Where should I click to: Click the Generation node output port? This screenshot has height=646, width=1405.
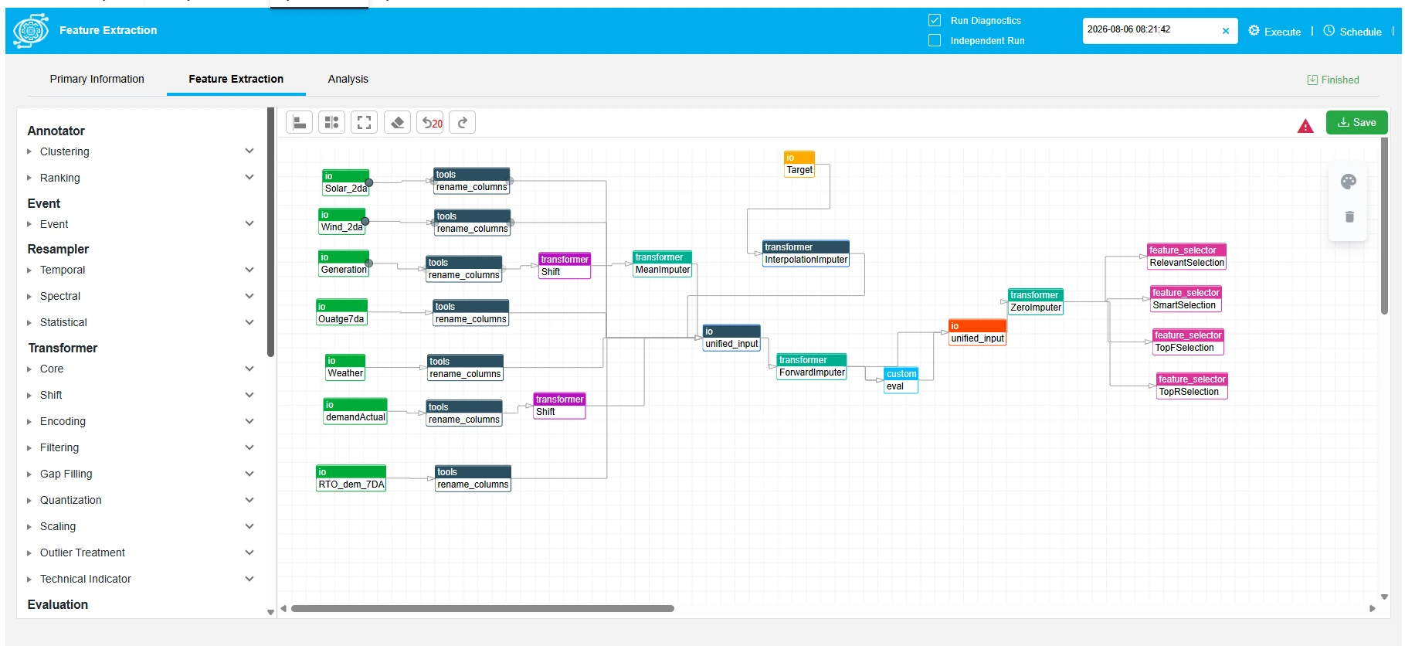(x=369, y=263)
